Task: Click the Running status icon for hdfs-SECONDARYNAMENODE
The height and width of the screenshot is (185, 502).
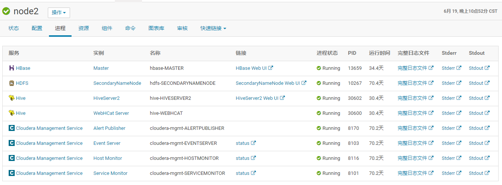Action: (x=319, y=83)
